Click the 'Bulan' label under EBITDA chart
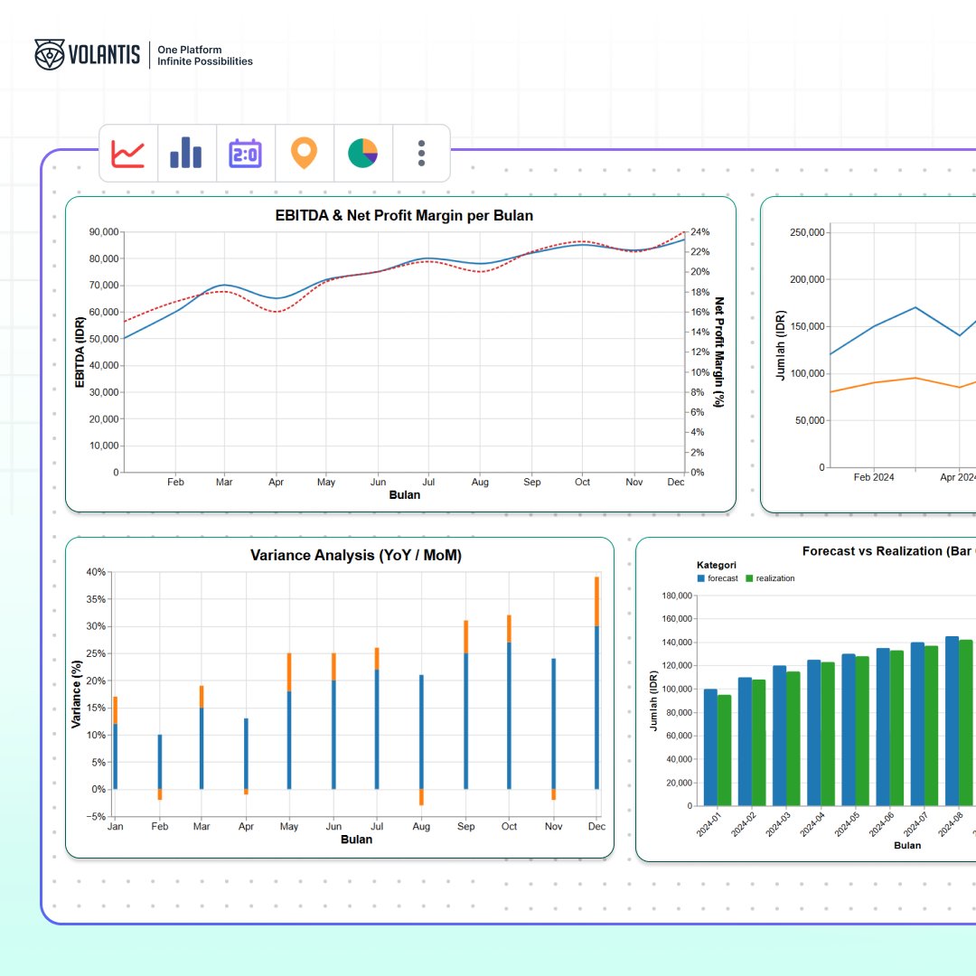Image resolution: width=976 pixels, height=976 pixels. tap(405, 495)
